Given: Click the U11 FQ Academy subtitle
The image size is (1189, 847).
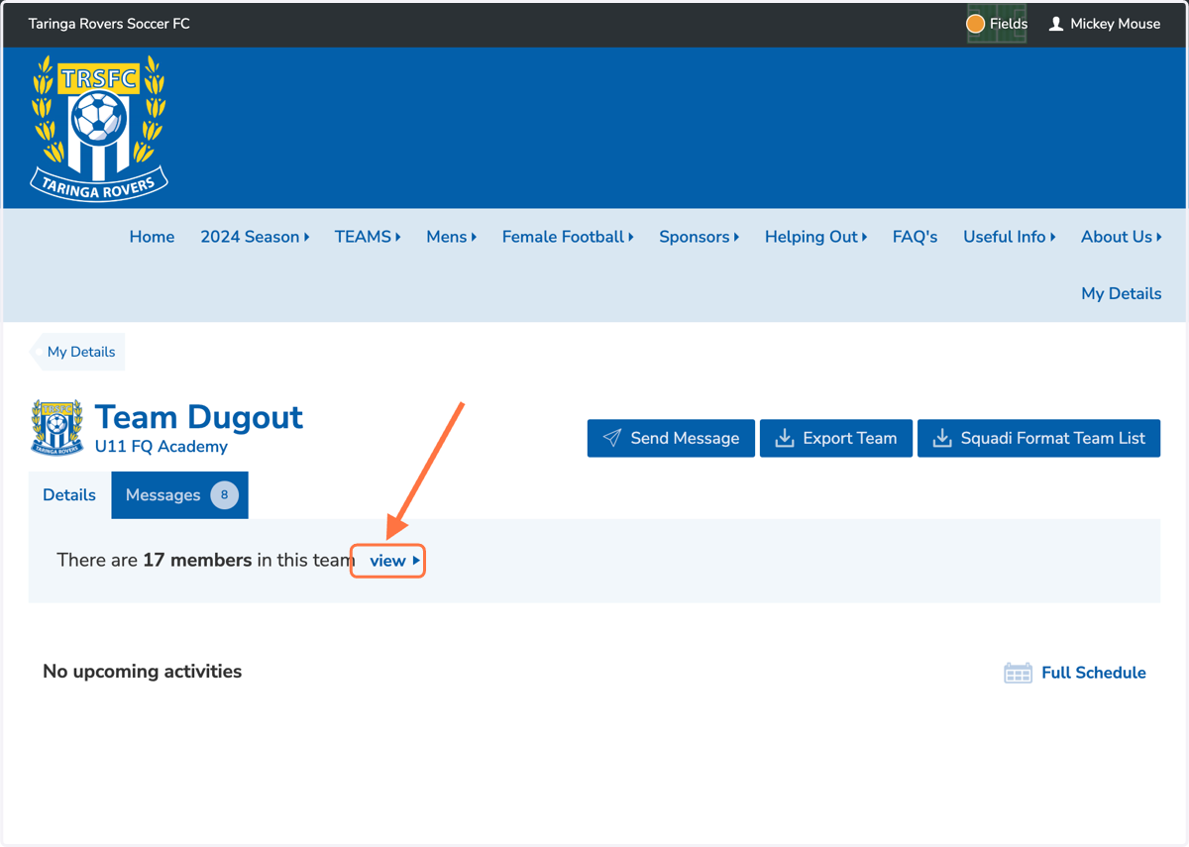Looking at the screenshot, I should click(x=162, y=447).
